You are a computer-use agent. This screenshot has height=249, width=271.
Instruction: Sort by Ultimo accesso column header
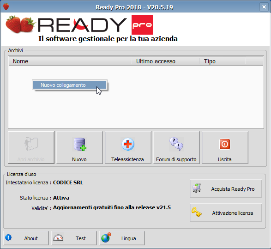[x=166, y=61]
